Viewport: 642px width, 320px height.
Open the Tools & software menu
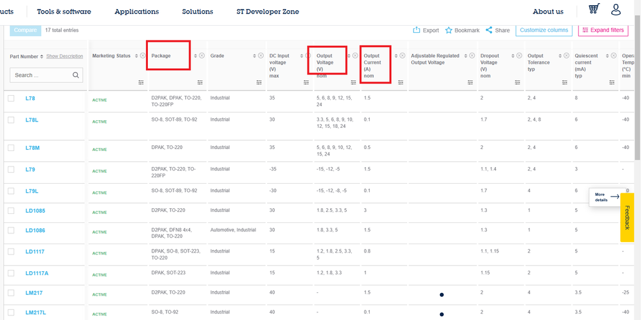click(x=64, y=12)
